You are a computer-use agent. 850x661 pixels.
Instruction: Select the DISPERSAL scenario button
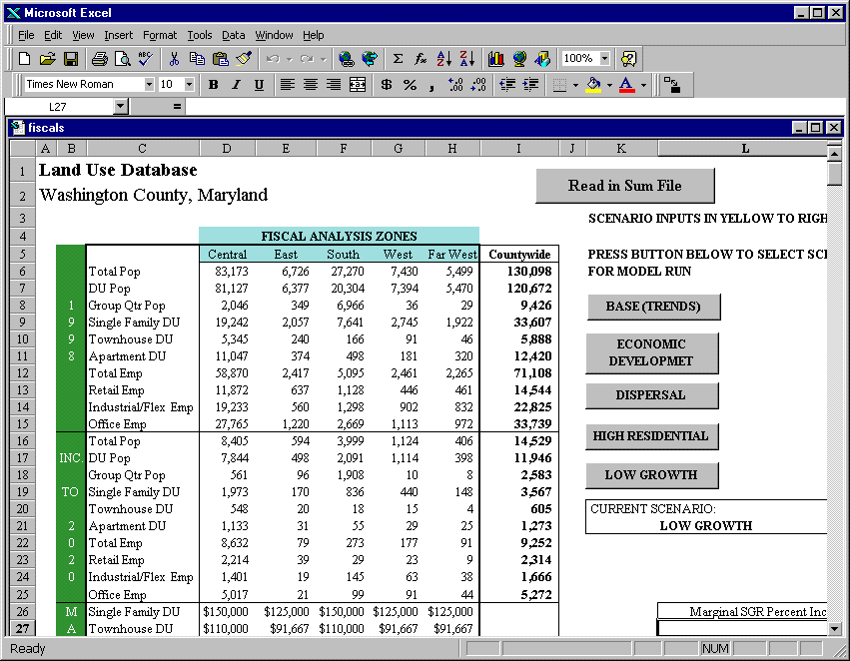point(651,395)
